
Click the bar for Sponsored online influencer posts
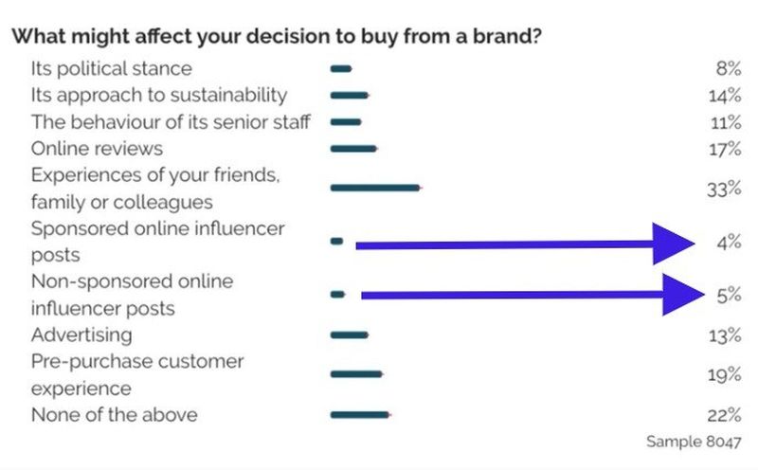[337, 241]
